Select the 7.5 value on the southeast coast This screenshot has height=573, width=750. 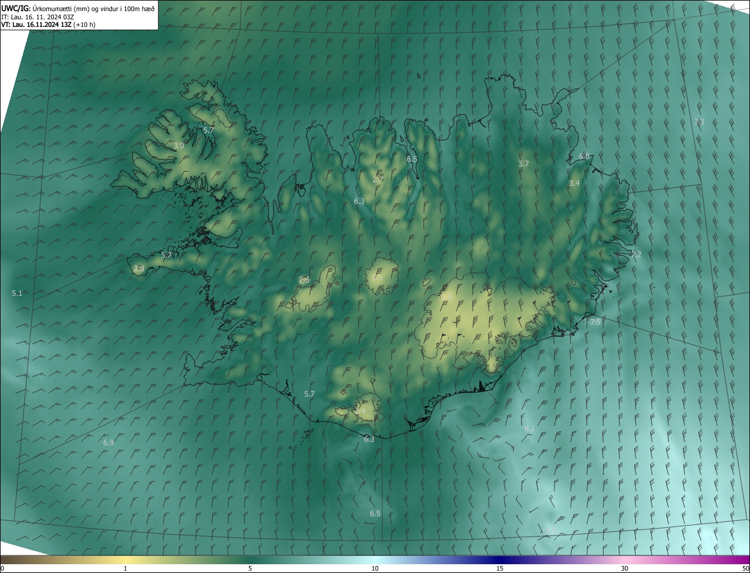coord(595,322)
